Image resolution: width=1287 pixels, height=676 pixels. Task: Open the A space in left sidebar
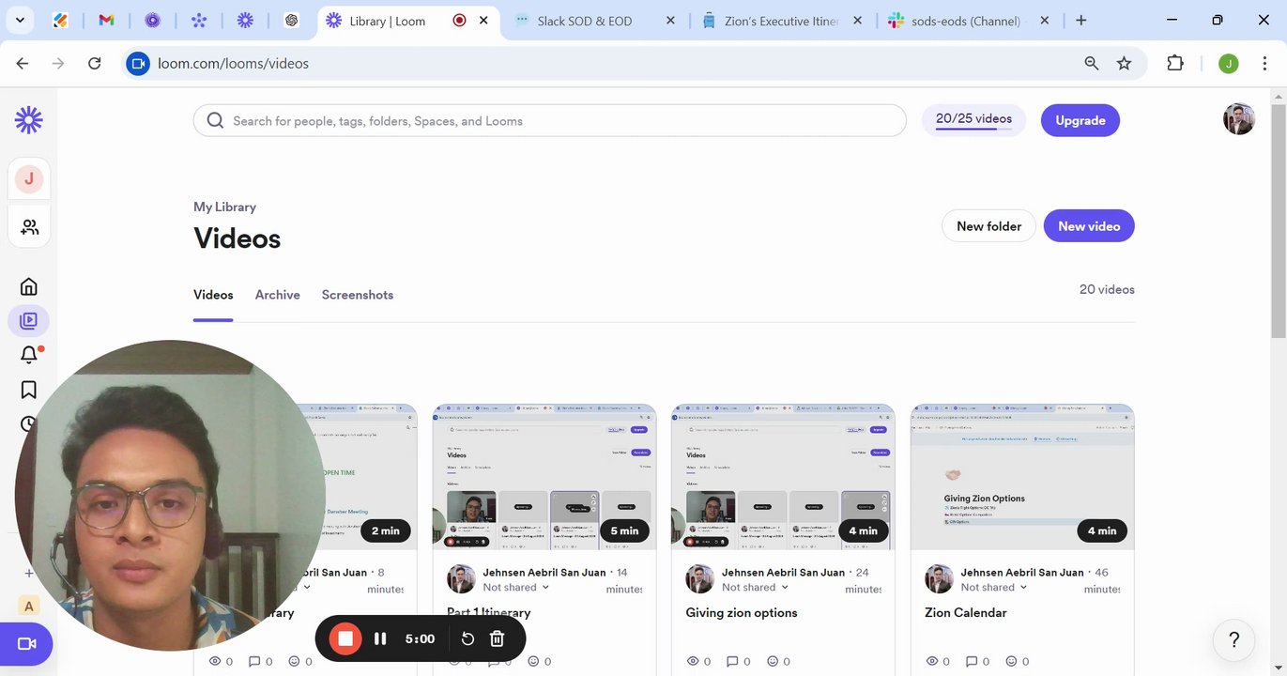pyautogui.click(x=29, y=606)
